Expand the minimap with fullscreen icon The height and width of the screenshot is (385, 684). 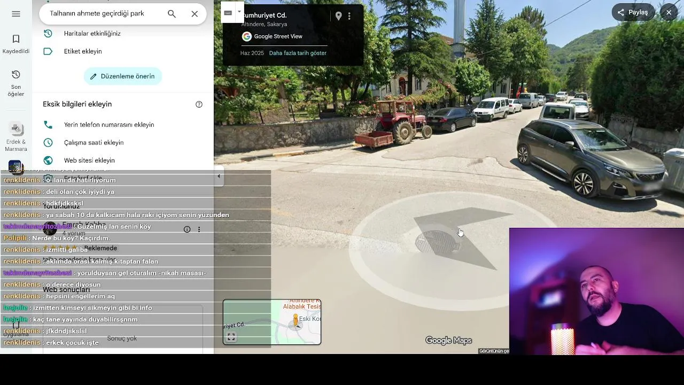pyautogui.click(x=231, y=337)
